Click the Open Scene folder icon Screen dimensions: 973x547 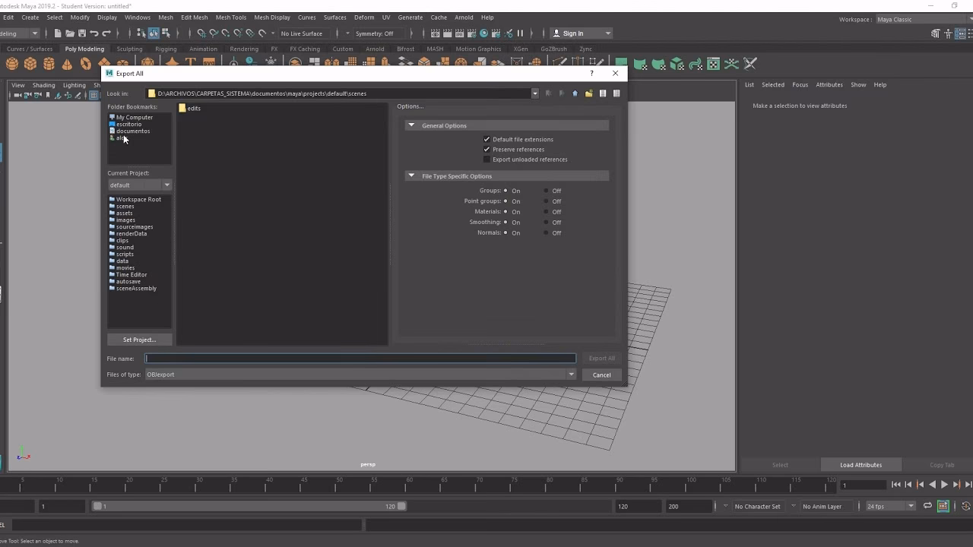(70, 33)
